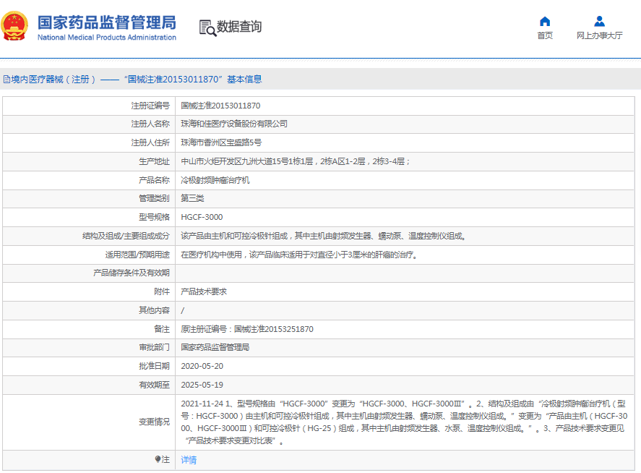The image size is (641, 473).
Task: Select attachment value 产品技术要求
Action: pos(204,291)
